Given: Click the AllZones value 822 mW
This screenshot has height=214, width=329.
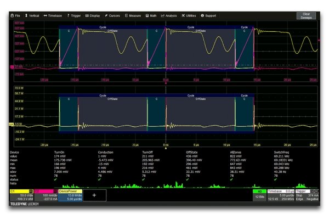Looking at the screenshot, I should [236, 156].
